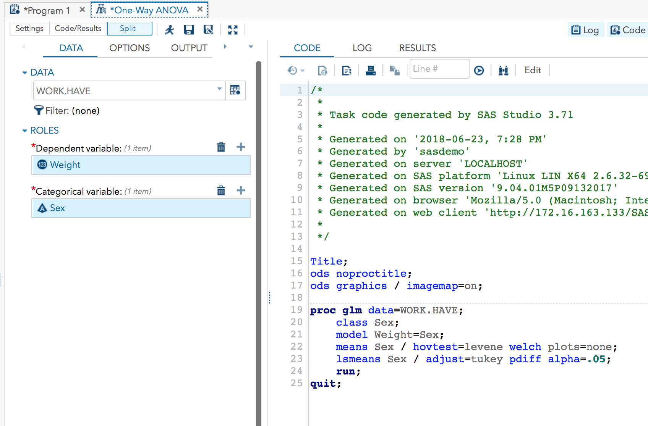Open the table selector icon beside WORK.HAVE
The image size is (648, 426).
(235, 90)
